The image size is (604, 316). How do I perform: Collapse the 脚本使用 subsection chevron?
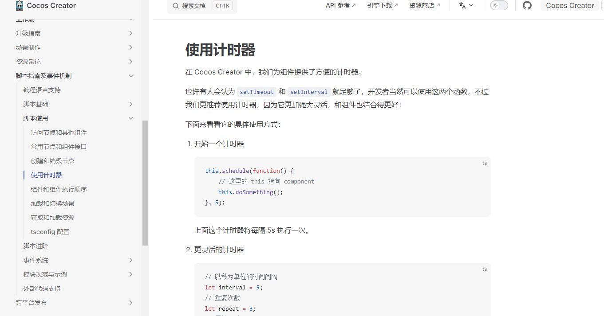tap(131, 118)
